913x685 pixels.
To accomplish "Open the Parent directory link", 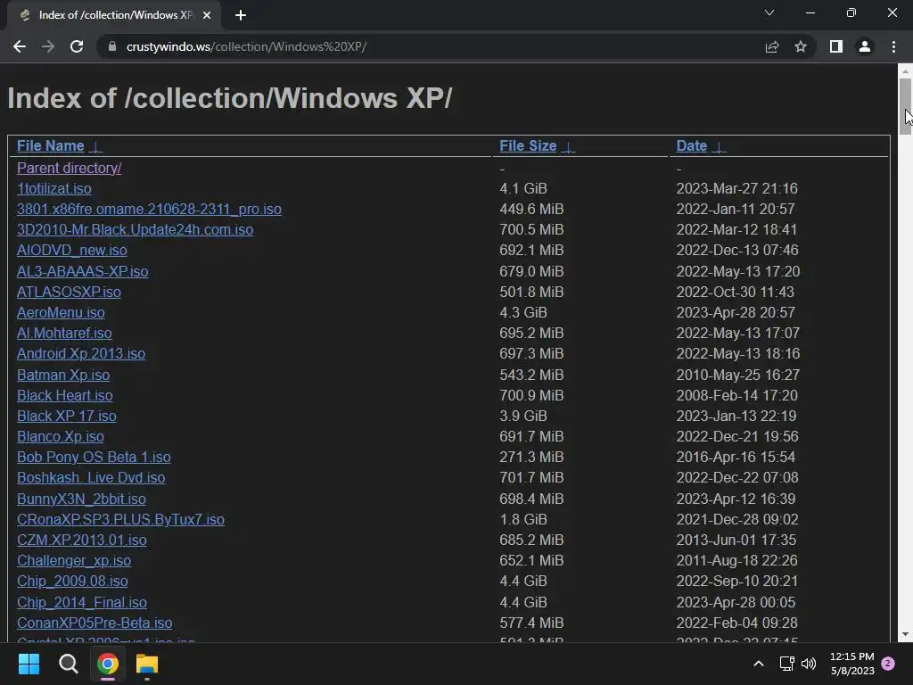I will tap(70, 168).
